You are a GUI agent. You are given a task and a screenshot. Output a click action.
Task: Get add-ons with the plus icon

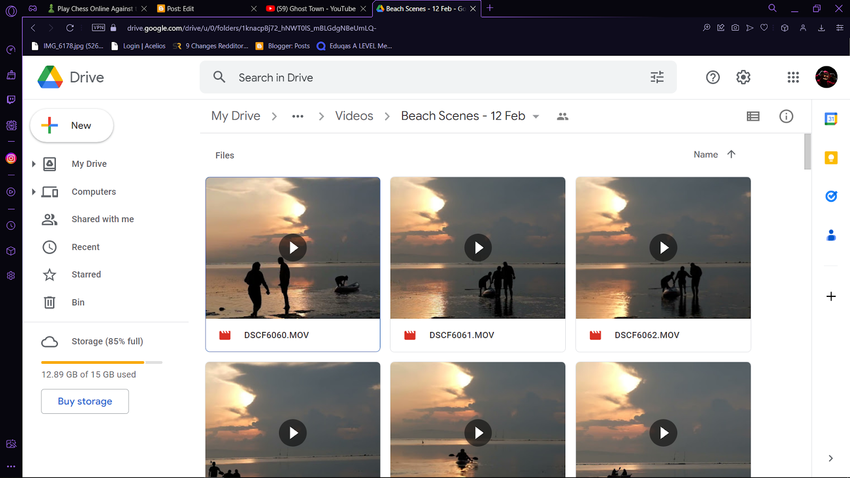point(831,296)
